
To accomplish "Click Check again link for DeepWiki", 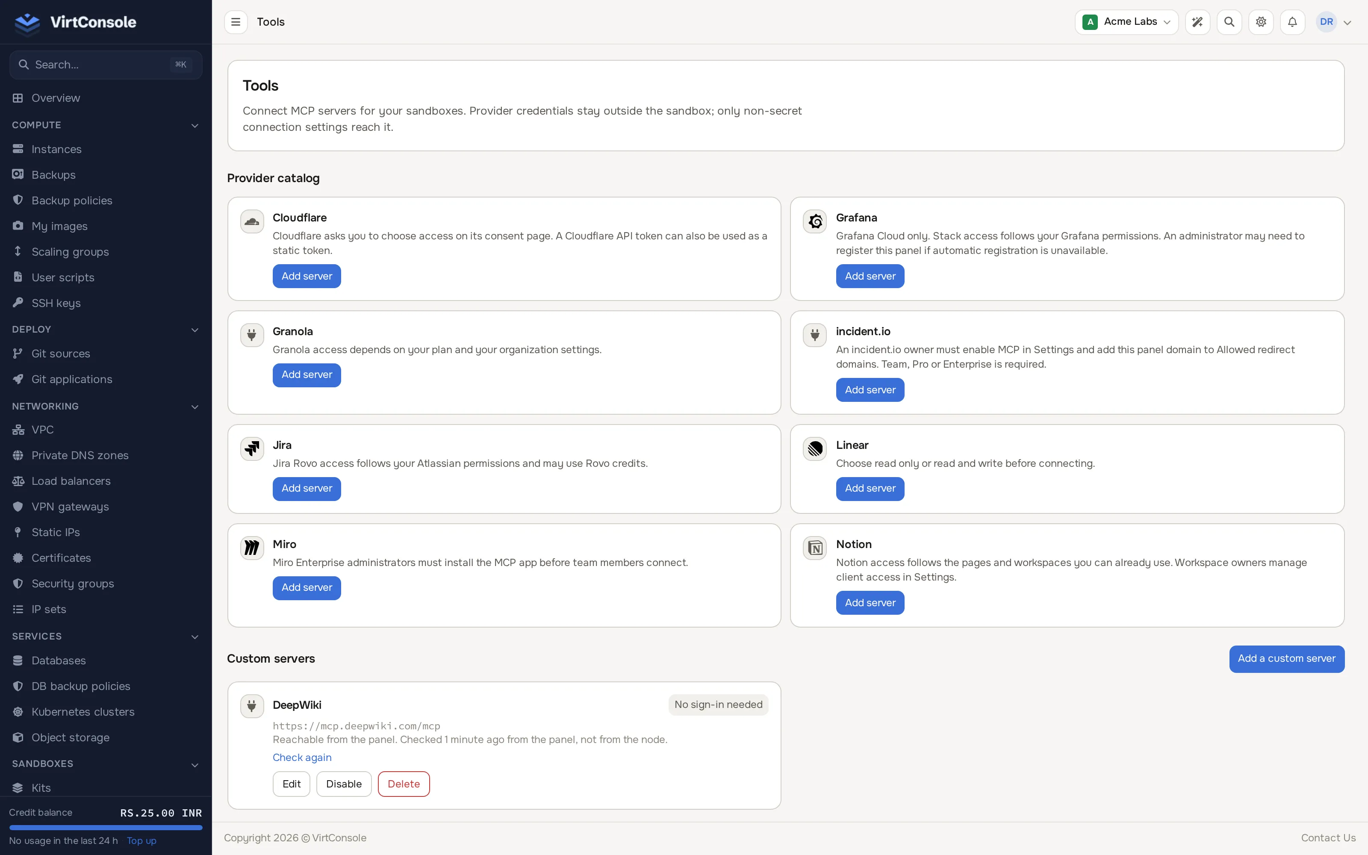I will point(302,757).
